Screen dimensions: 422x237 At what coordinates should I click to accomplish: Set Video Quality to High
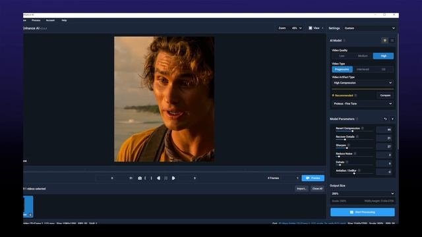pyautogui.click(x=383, y=56)
